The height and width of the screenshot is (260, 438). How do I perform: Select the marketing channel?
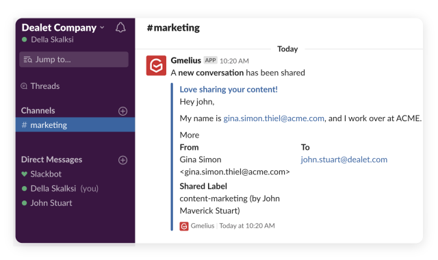click(75, 125)
